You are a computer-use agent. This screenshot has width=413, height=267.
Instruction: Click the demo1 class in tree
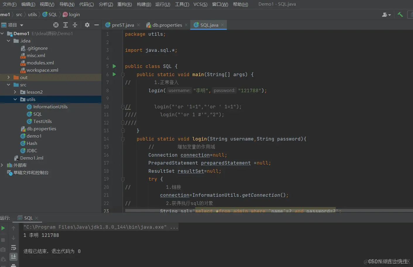pyautogui.click(x=34, y=136)
